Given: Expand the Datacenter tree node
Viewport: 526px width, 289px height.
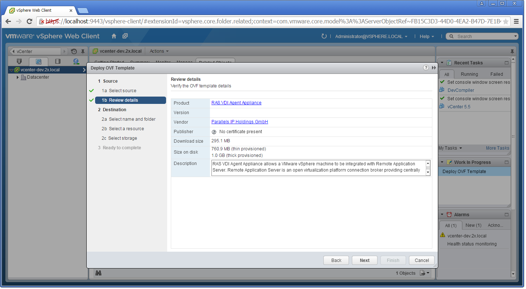Looking at the screenshot, I should click(17, 77).
